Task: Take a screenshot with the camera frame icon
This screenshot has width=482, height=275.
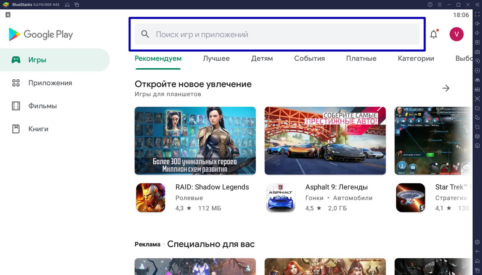Action: [x=477, y=99]
